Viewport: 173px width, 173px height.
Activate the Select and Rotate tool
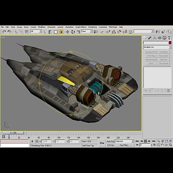73,32
